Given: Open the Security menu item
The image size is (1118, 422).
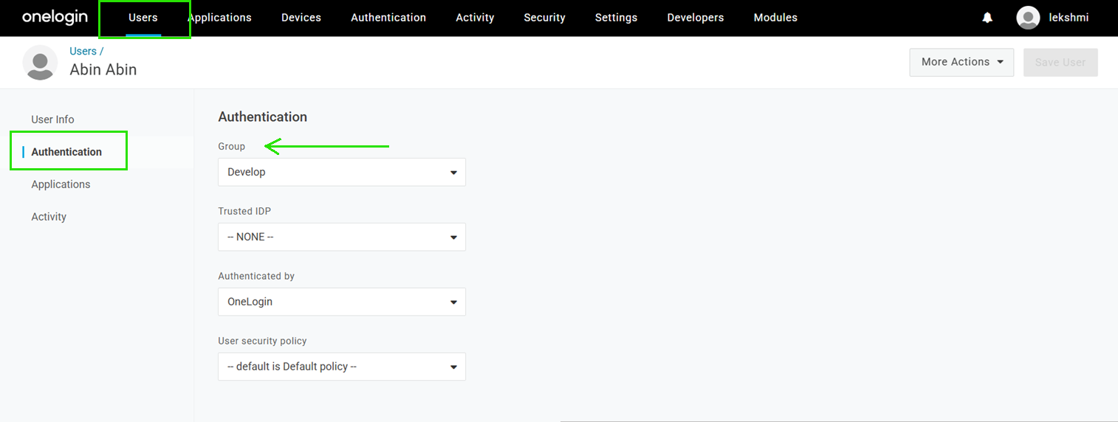Looking at the screenshot, I should coord(544,18).
